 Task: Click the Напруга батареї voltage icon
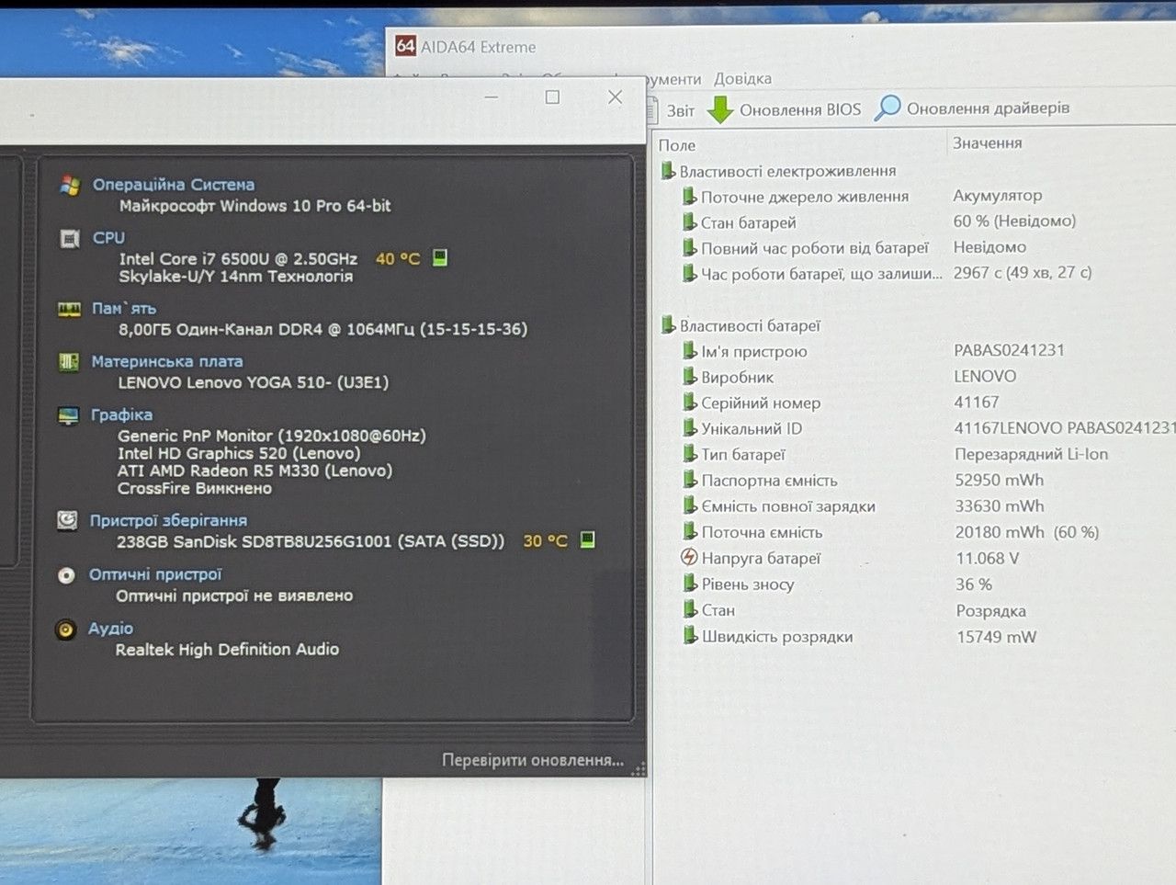pos(689,557)
